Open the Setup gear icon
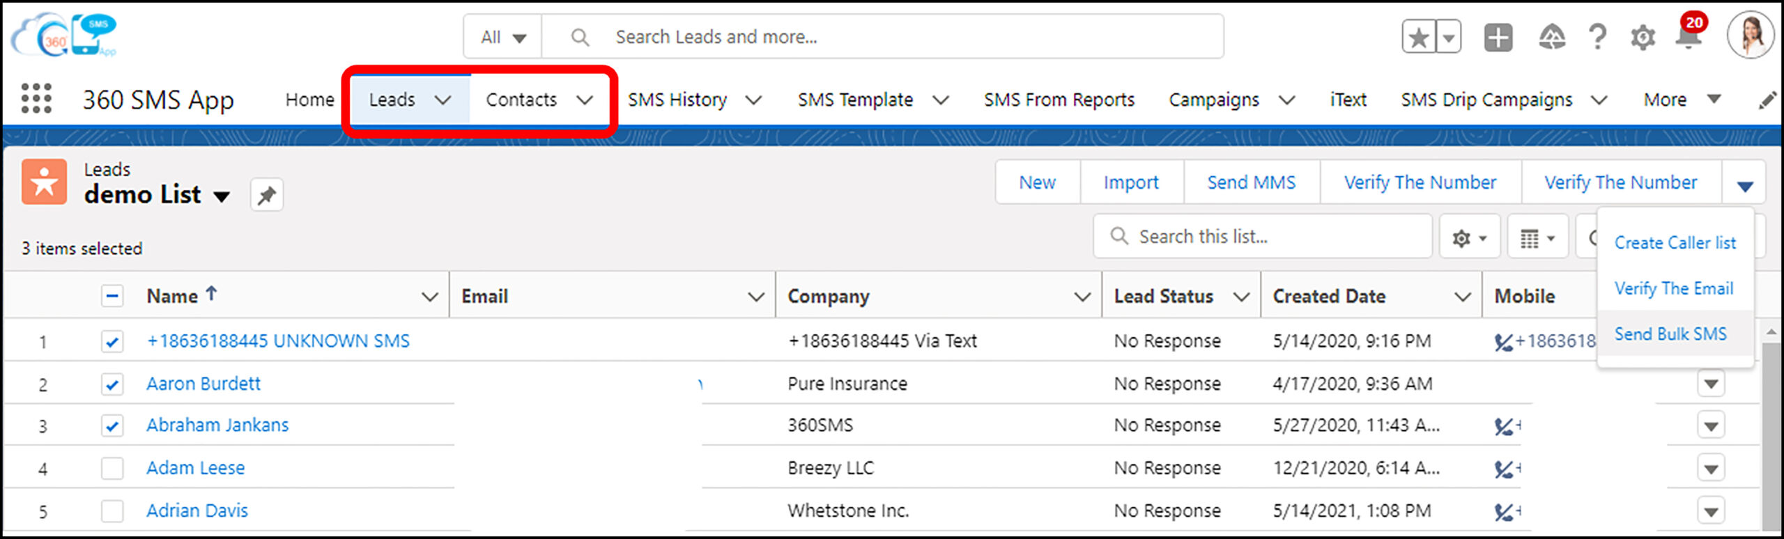 pos(1643,37)
